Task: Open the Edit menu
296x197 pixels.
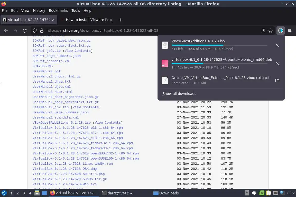Action: (14, 11)
